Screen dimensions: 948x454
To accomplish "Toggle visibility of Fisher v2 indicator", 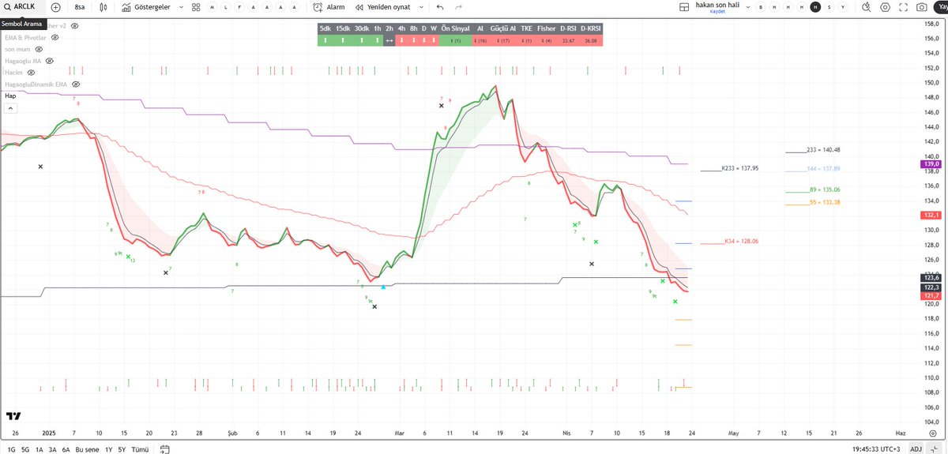I will coord(75,25).
